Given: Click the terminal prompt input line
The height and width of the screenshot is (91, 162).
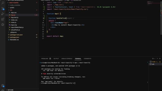Looking at the screenshot, I should point(58,83).
